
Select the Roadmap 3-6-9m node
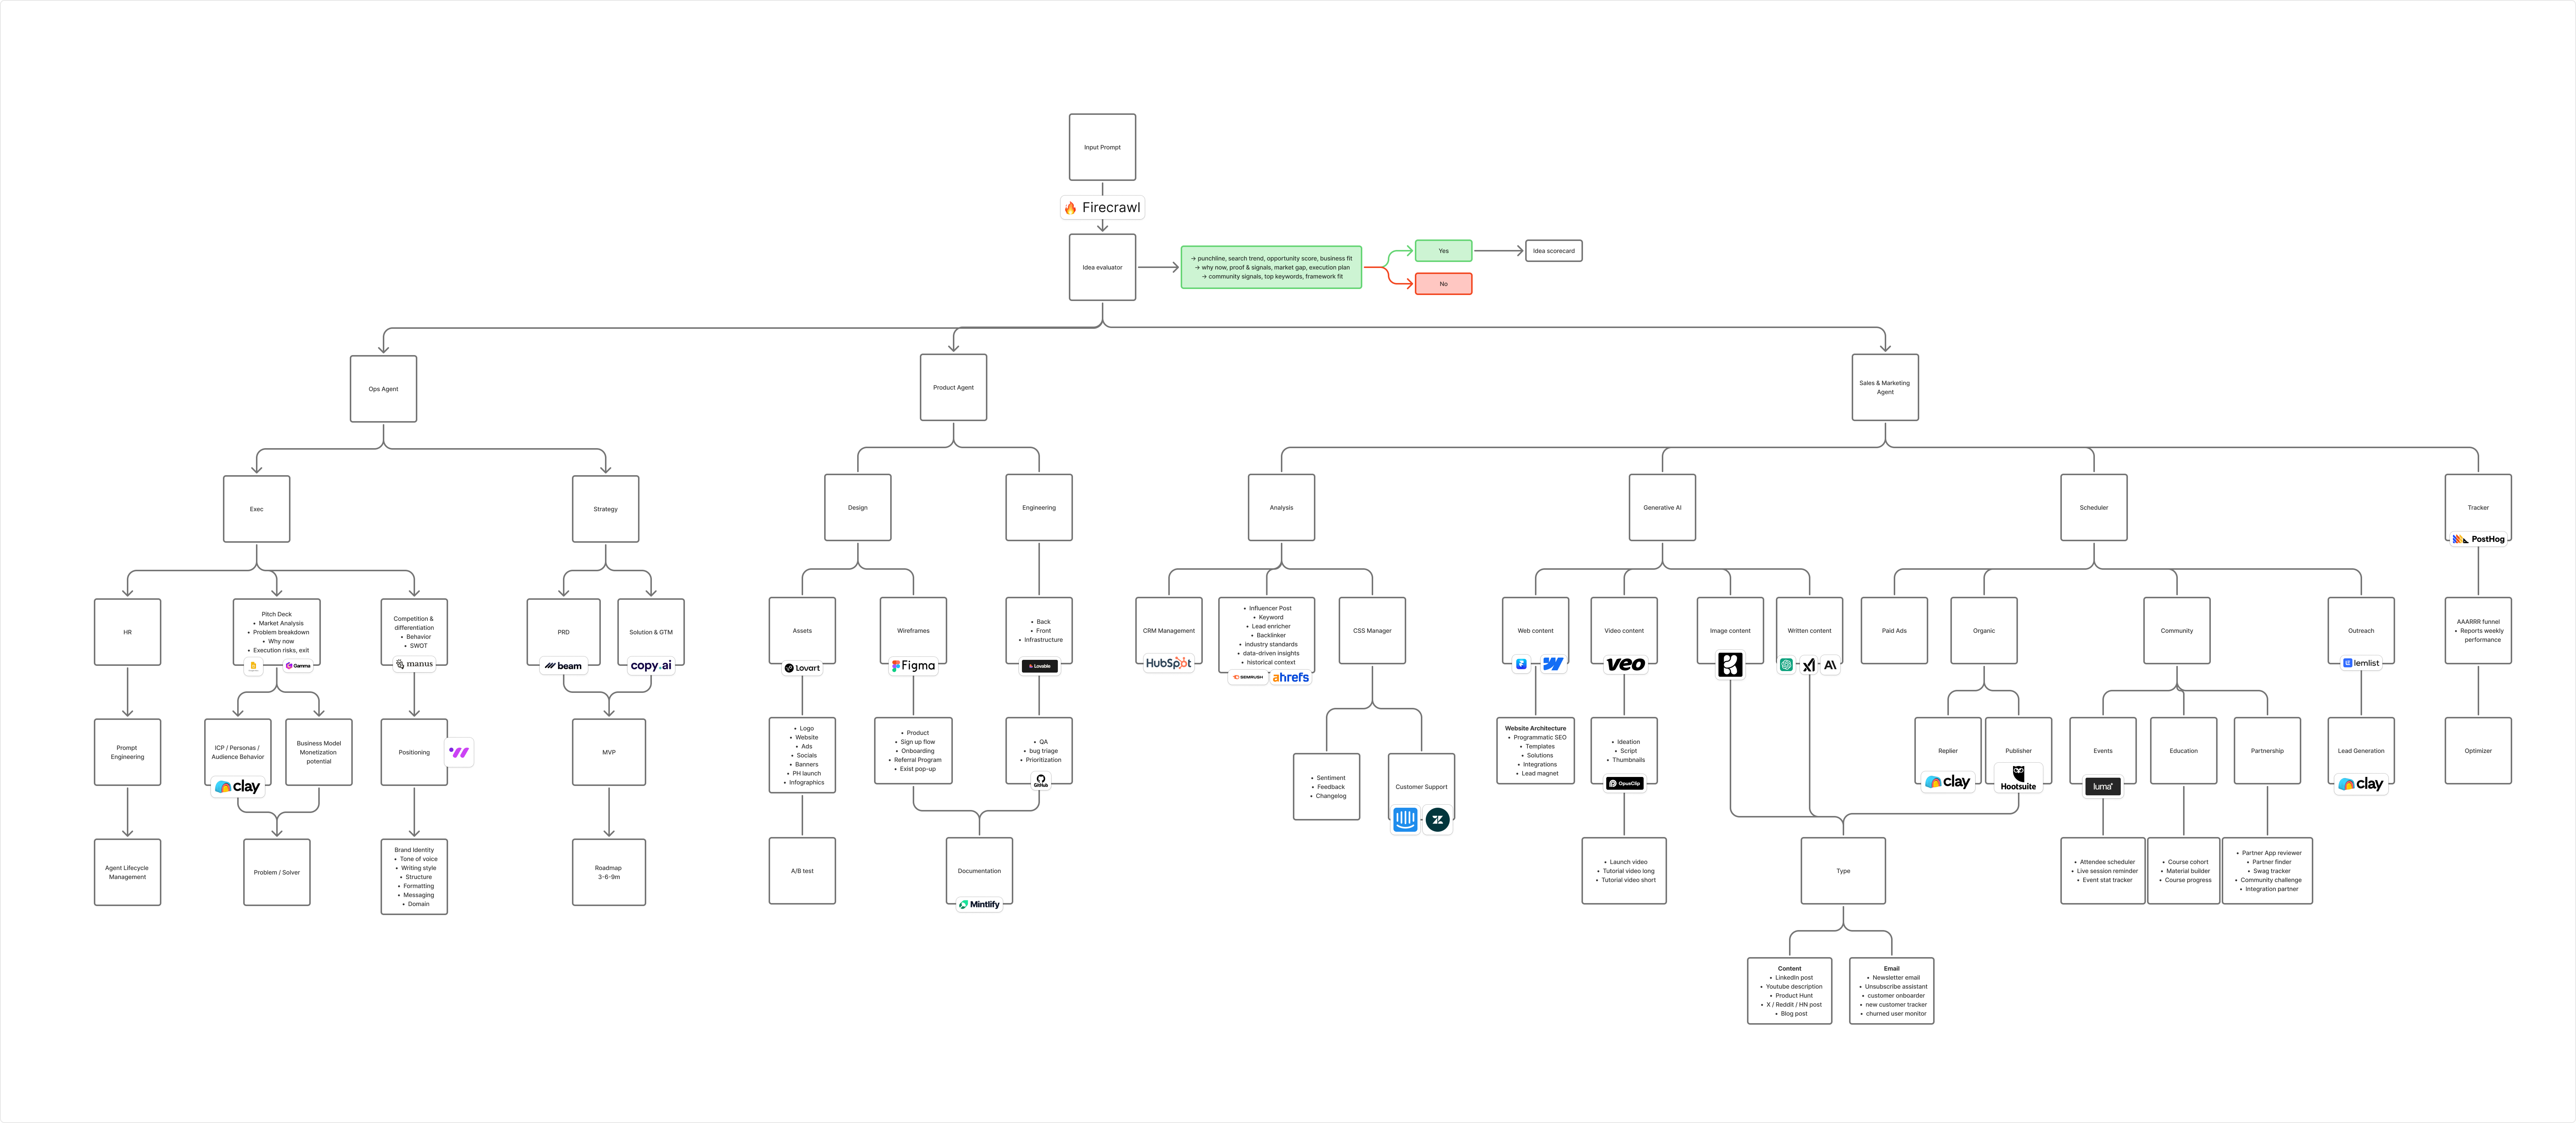tap(609, 872)
